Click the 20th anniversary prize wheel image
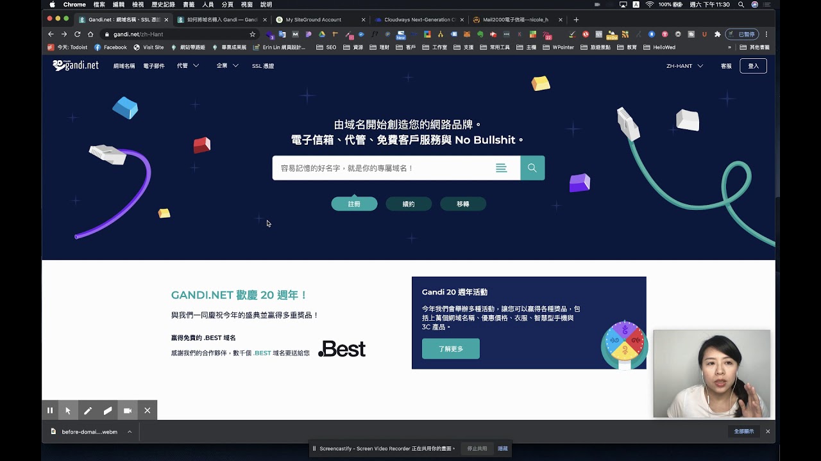Image resolution: width=821 pixels, height=461 pixels. coord(624,346)
